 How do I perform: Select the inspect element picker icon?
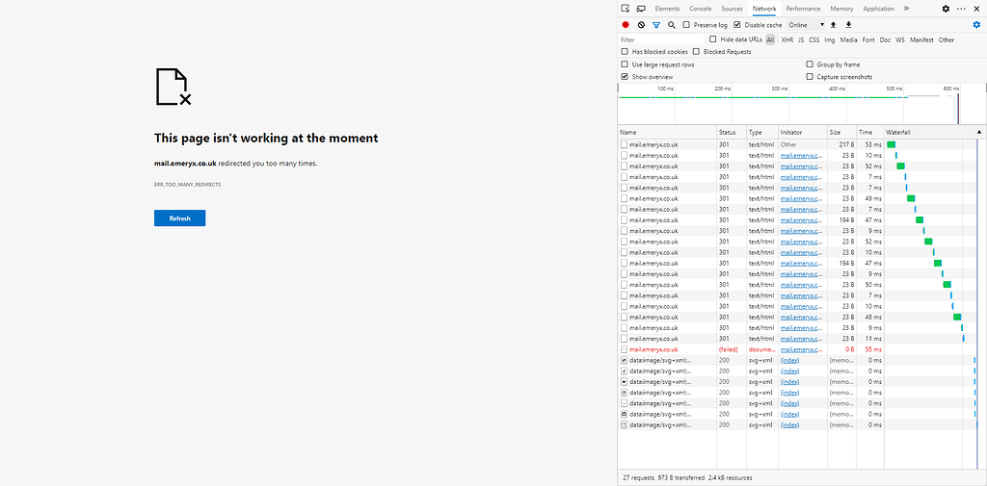[625, 9]
